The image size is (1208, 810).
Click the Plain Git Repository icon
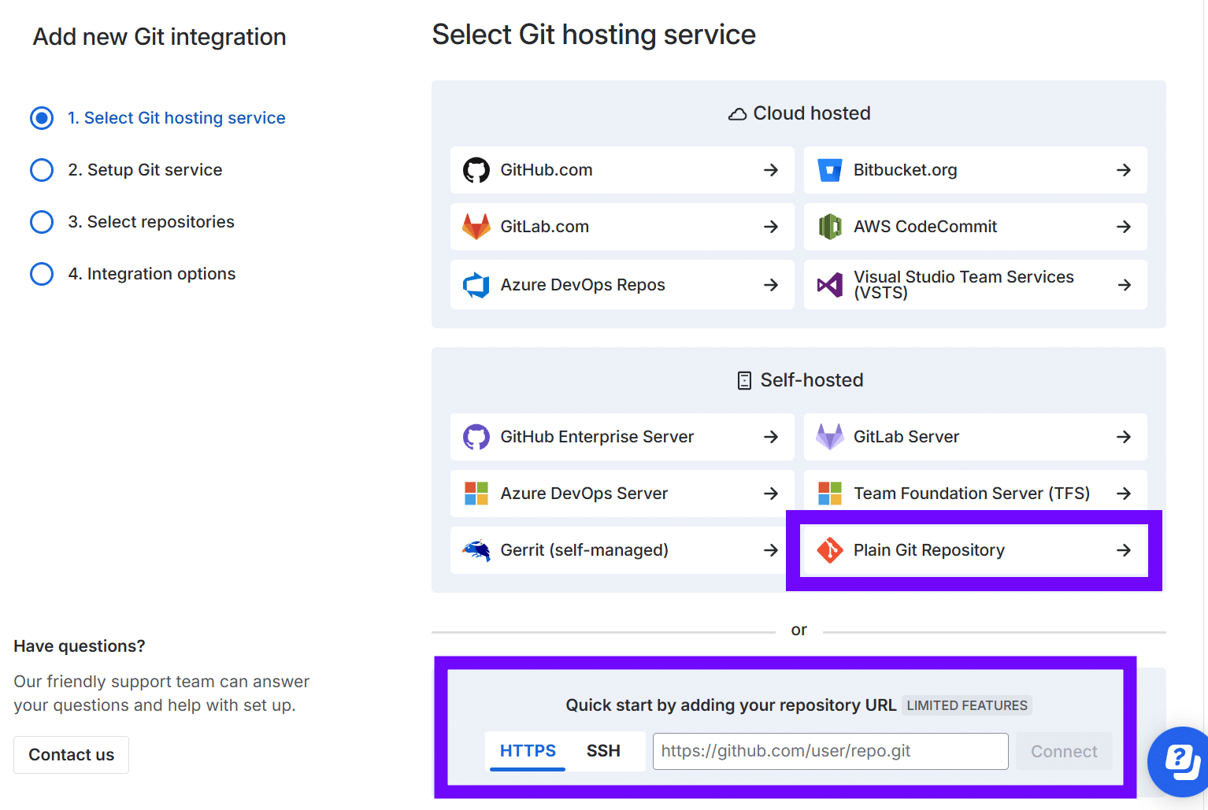829,550
